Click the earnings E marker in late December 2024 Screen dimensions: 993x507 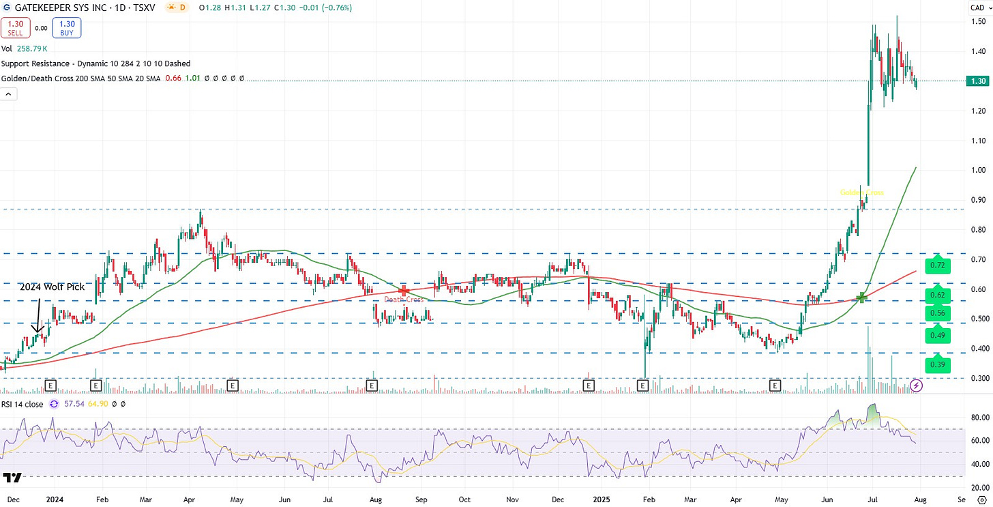pos(588,386)
